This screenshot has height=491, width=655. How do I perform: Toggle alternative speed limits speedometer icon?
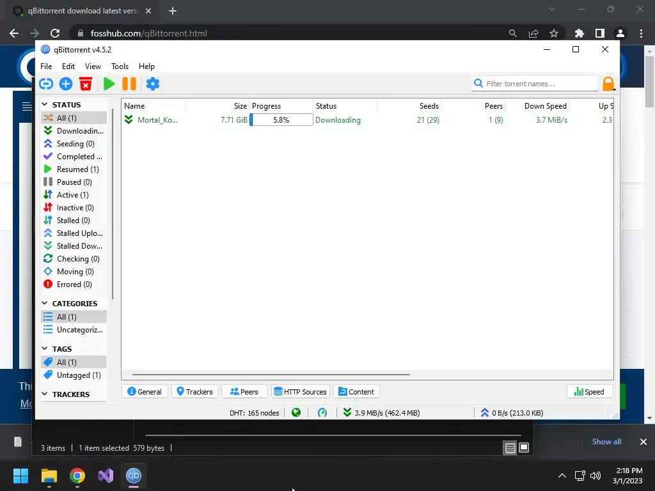click(322, 413)
